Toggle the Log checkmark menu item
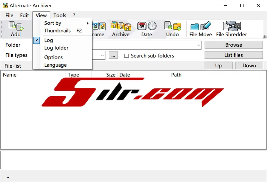Image resolution: width=267 pixels, height=182 pixels. click(62, 40)
